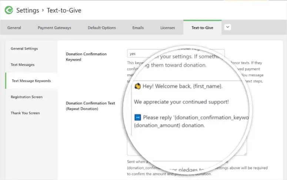
Task: Open Registration Screen section
Action: tap(27, 97)
